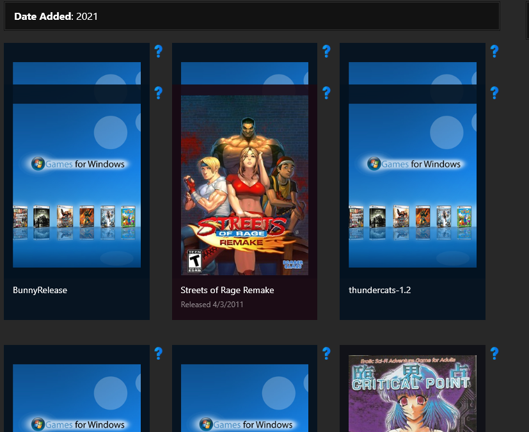Screen dimensions: 529x432
Task: Click question mark badge next to Streets of Rage artwork
Action: point(326,92)
